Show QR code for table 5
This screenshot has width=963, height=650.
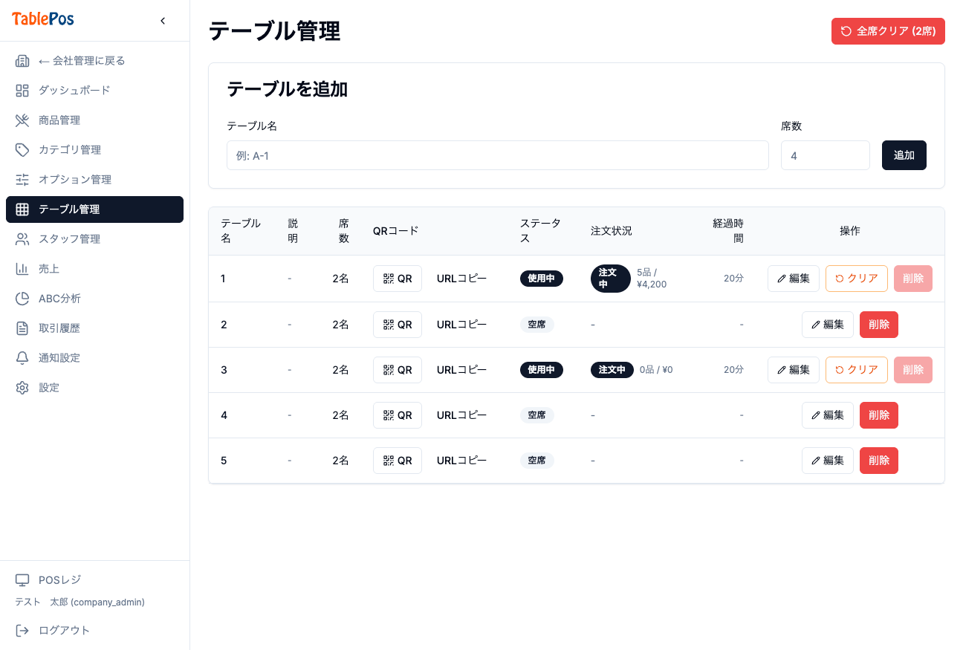click(x=398, y=461)
